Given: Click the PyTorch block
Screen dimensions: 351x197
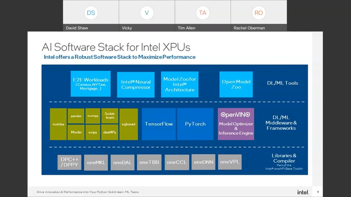Looking at the screenshot, I should click(x=195, y=124).
